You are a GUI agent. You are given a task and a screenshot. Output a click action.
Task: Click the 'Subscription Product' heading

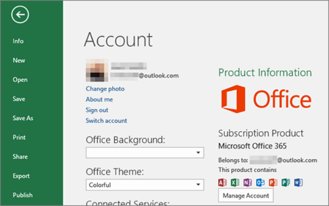(x=261, y=133)
